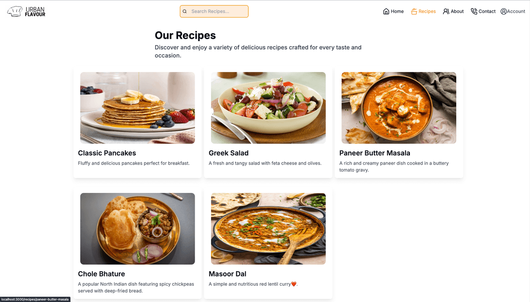The height and width of the screenshot is (302, 530).
Task: Go to the Home nav link
Action: 397,11
